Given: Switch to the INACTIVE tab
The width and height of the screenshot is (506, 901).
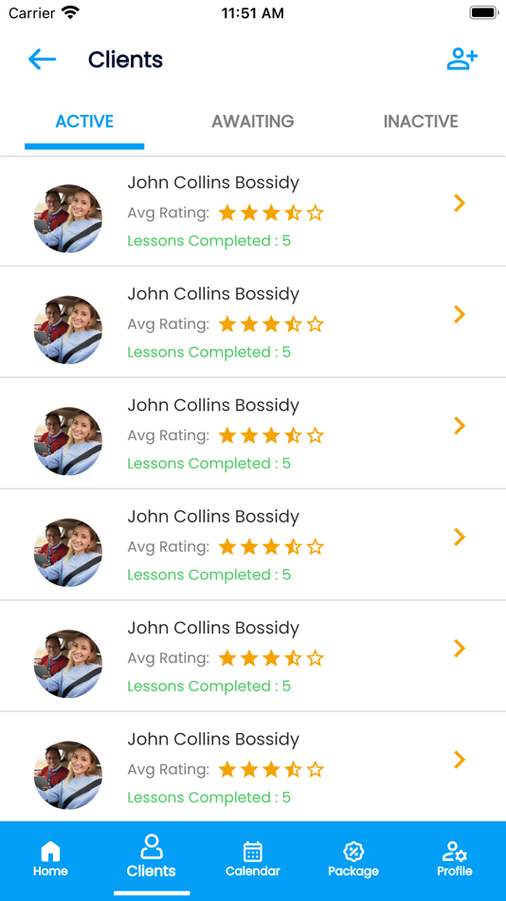Looking at the screenshot, I should [x=421, y=121].
